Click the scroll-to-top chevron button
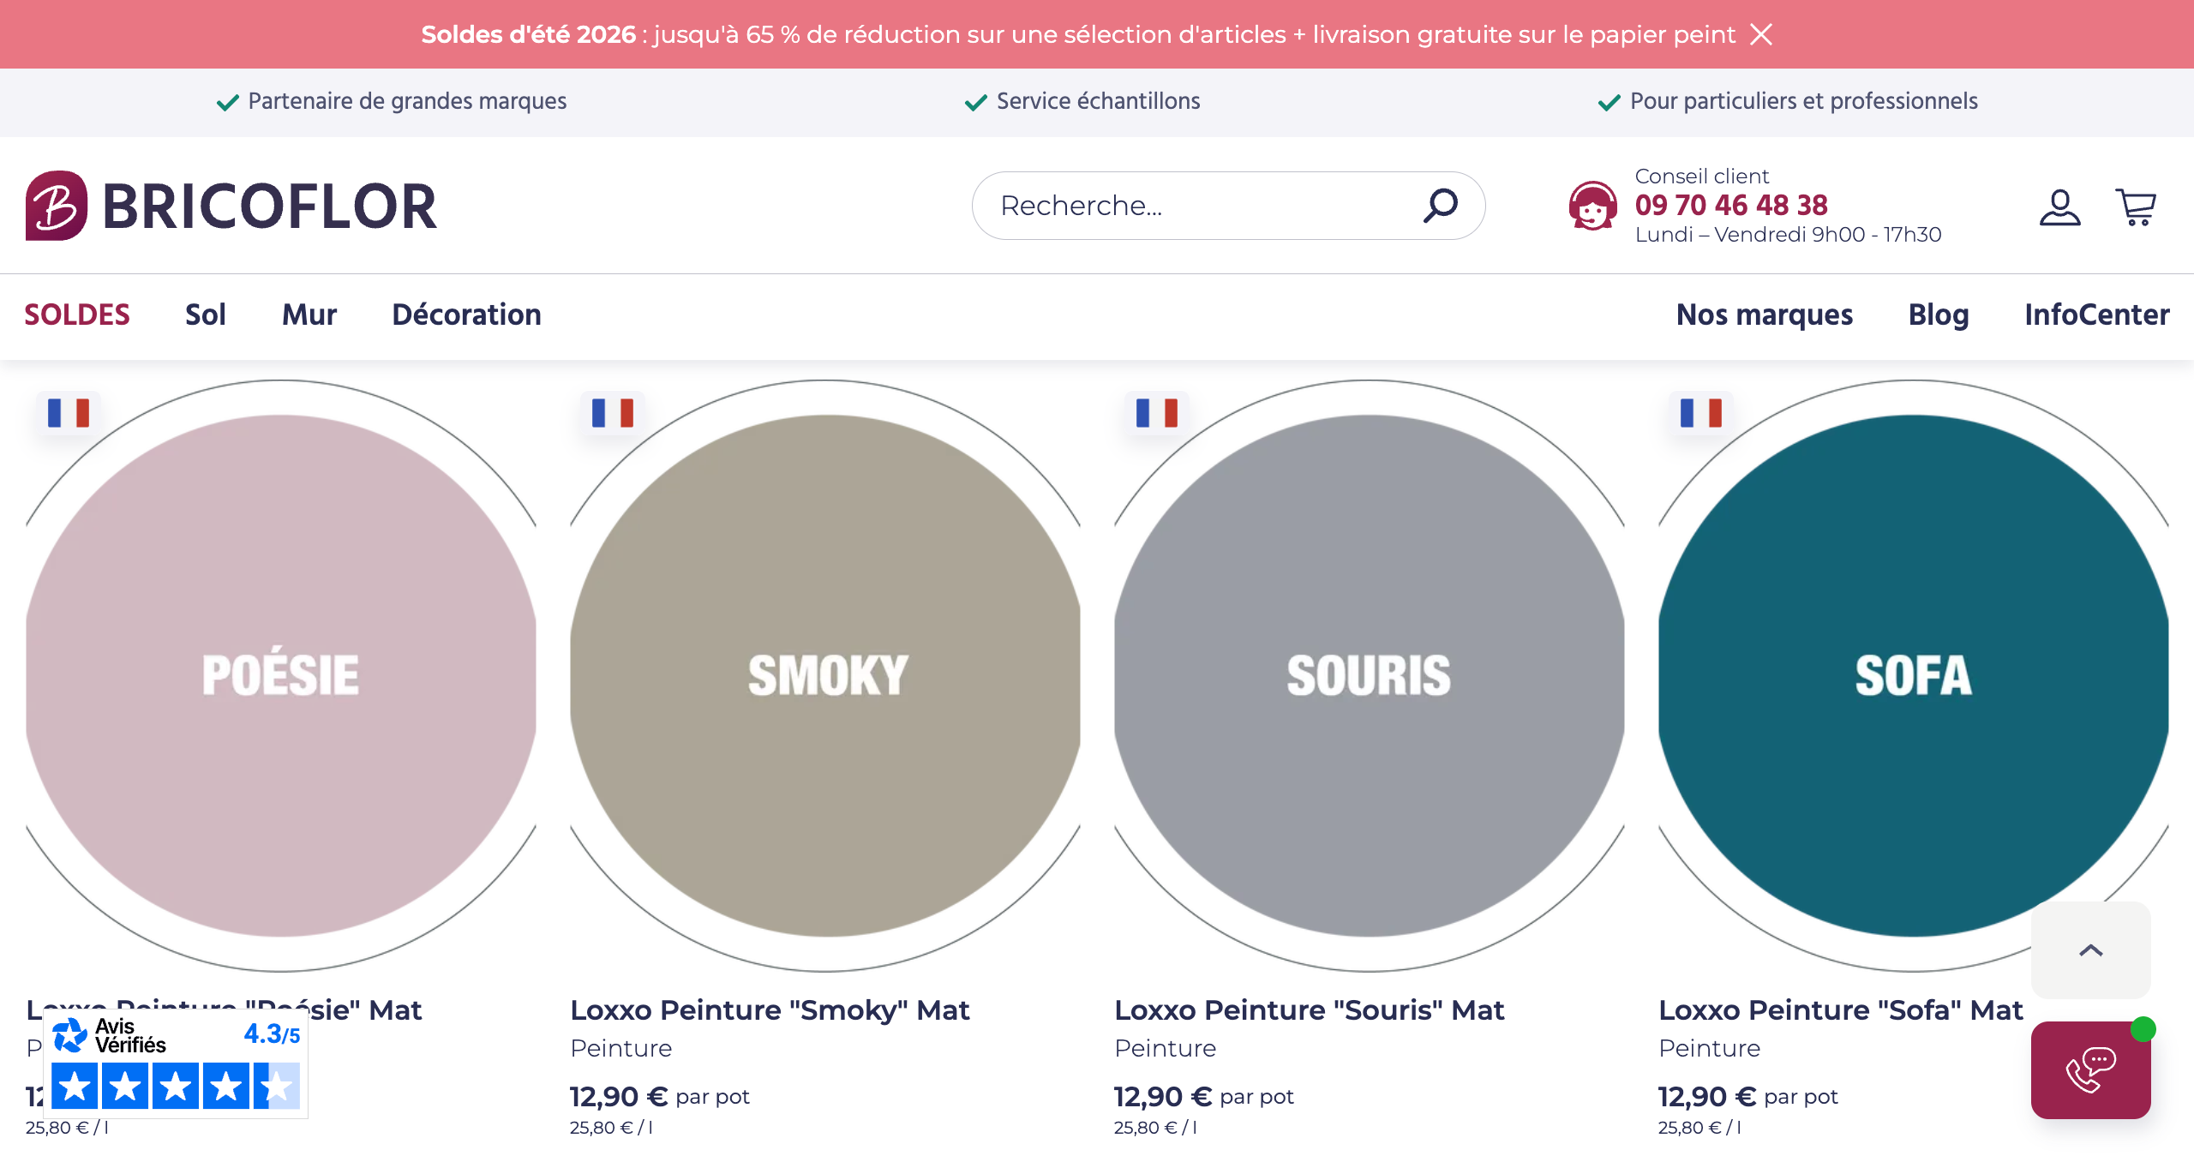This screenshot has width=2194, height=1162. pyautogui.click(x=2090, y=949)
